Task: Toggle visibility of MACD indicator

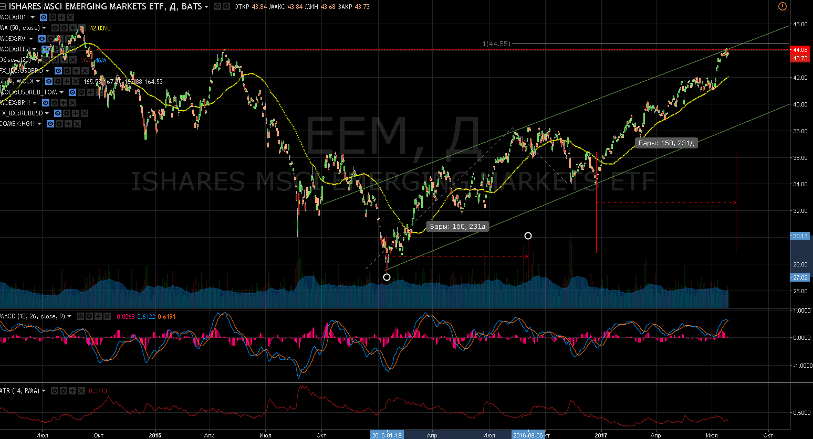Action: [80, 316]
